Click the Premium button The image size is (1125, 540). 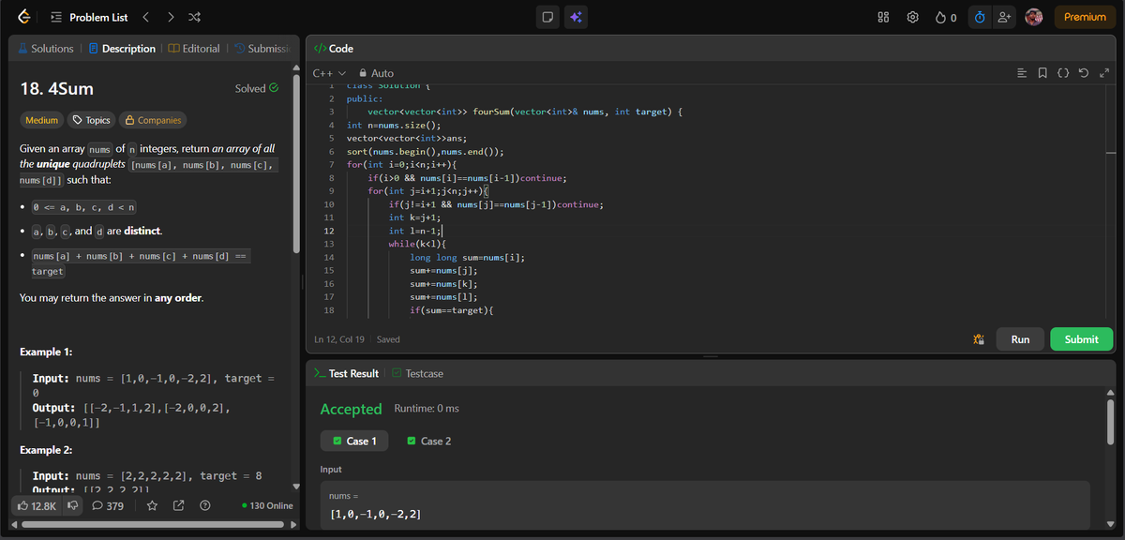point(1085,17)
